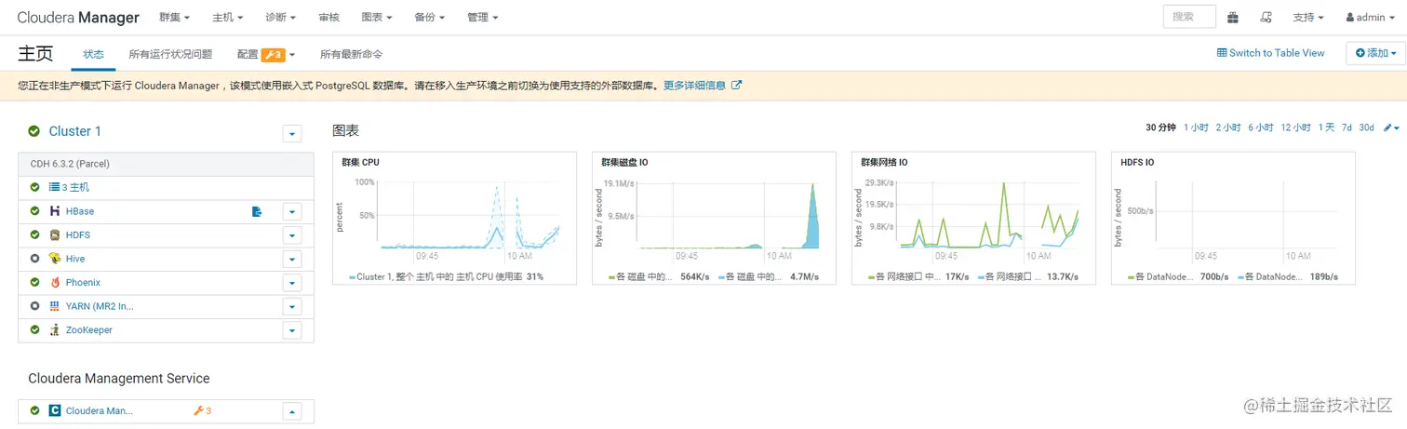Open Hive actions dropdown arrow
The height and width of the screenshot is (429, 1407).
[x=292, y=260]
